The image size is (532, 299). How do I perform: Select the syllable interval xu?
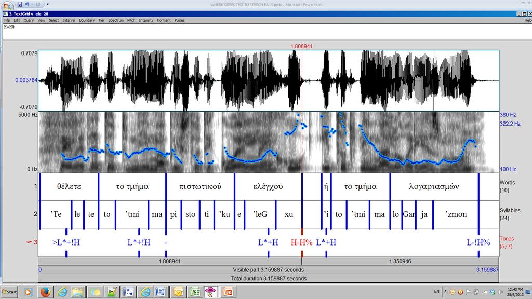(289, 214)
